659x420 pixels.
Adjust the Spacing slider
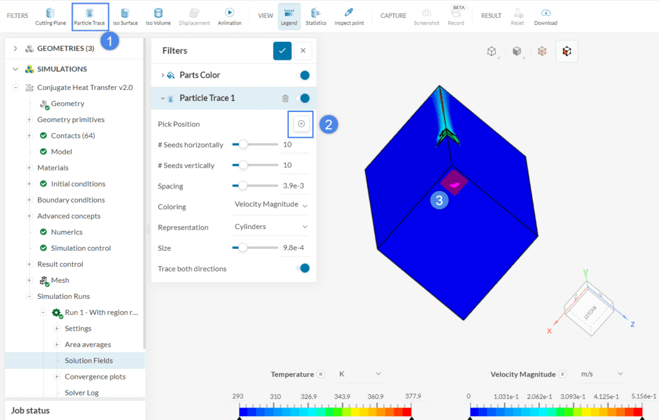[242, 186]
